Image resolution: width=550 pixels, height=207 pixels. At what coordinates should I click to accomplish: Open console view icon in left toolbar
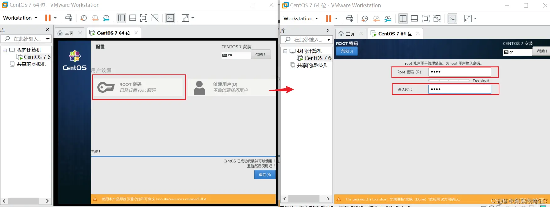click(x=170, y=18)
